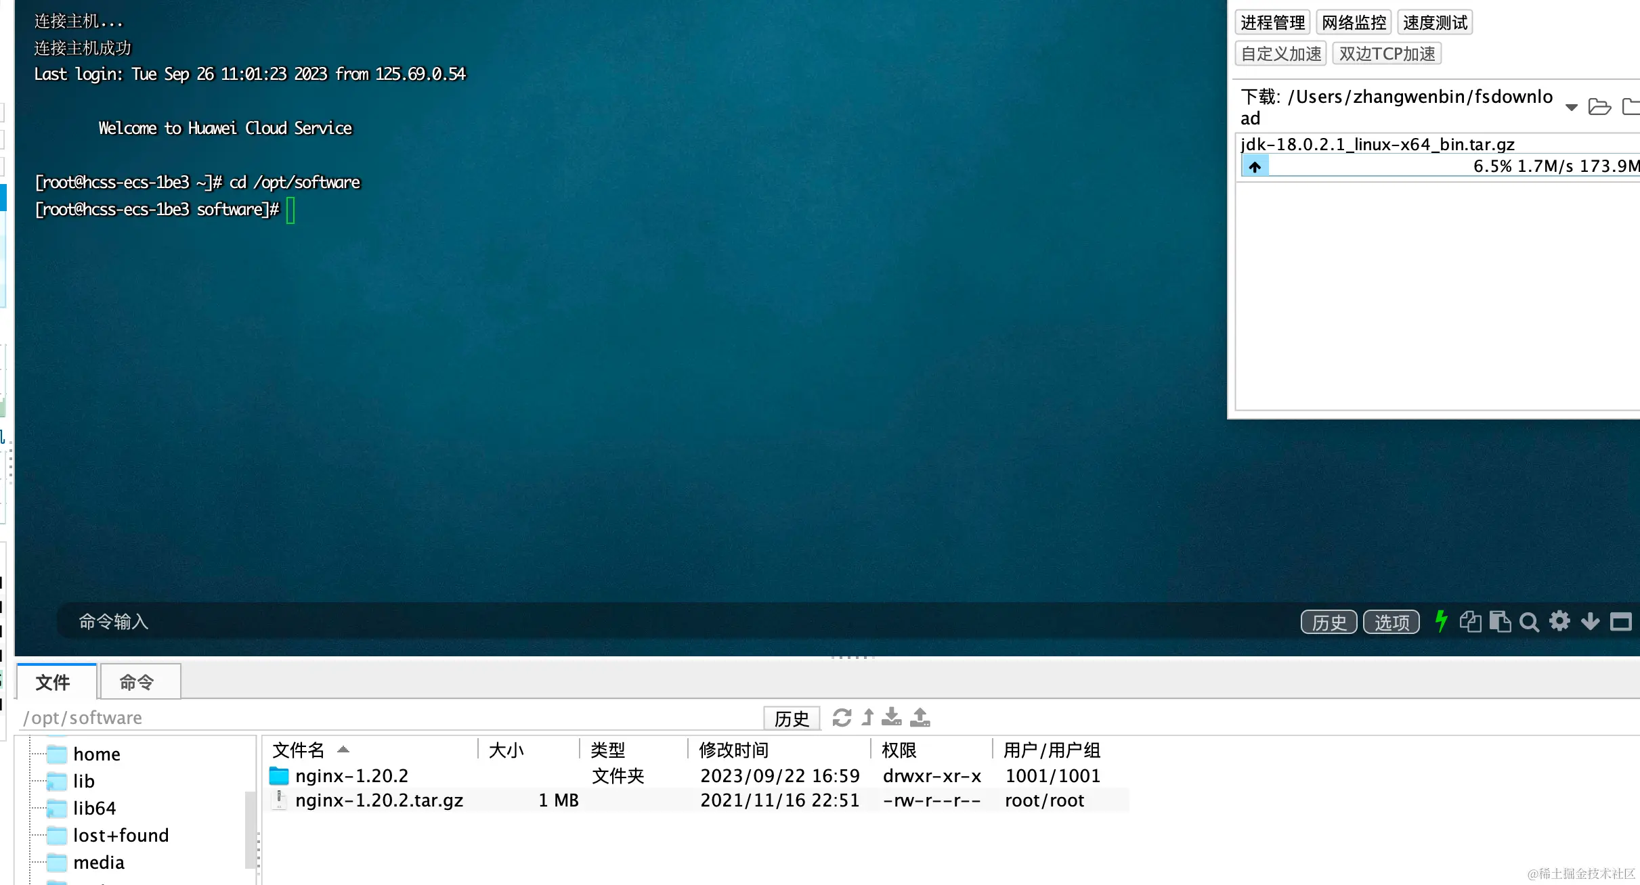Click the green lightning quick-command icon
The image size is (1640, 885).
(x=1441, y=621)
